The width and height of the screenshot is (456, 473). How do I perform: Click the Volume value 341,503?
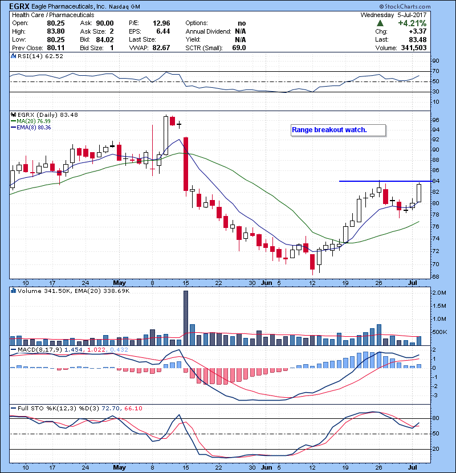[414, 48]
